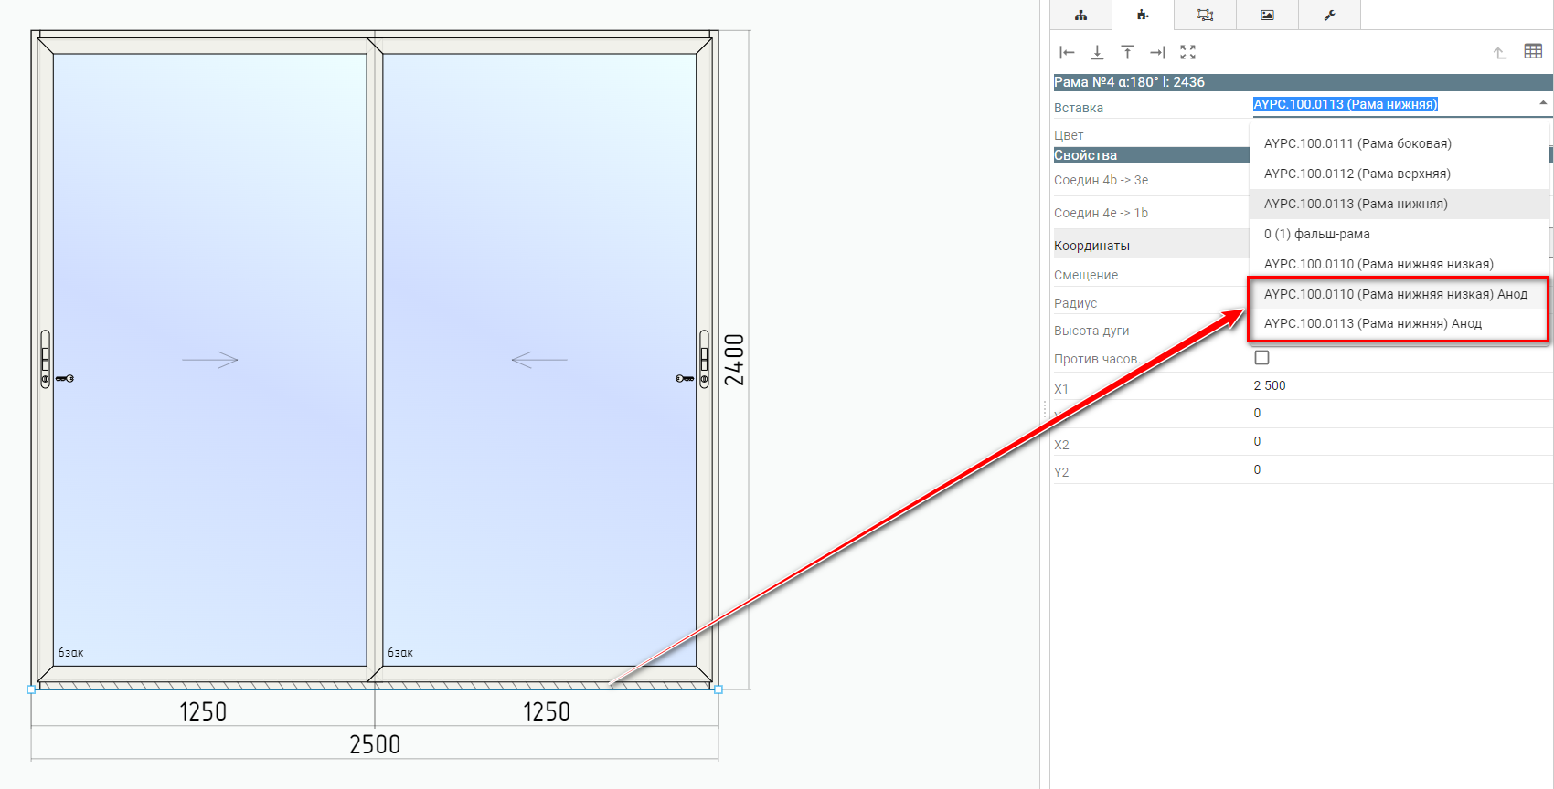1554x789 pixels.
Task: Open the selection frame tab
Action: tap(1205, 15)
